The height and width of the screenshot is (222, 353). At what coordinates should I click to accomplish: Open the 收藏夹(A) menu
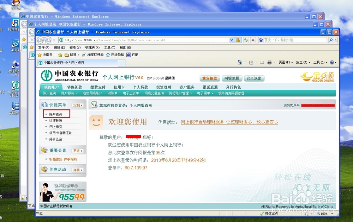pos(92,47)
